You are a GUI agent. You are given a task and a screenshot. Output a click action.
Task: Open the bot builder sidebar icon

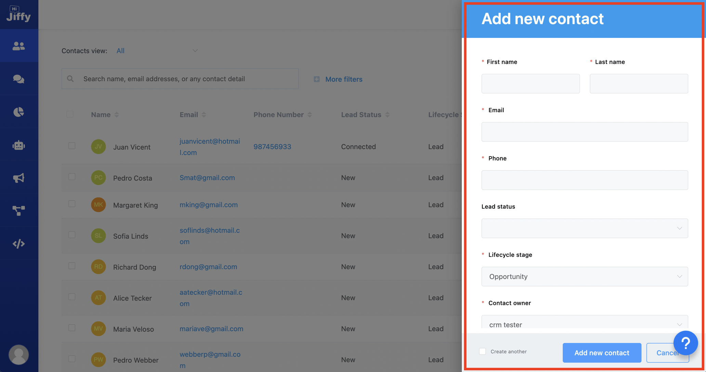pyautogui.click(x=19, y=144)
